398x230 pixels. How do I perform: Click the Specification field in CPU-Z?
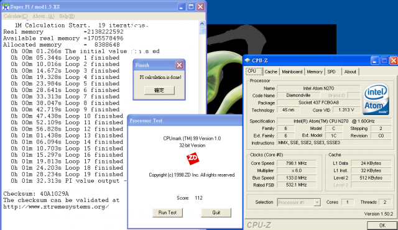(x=334, y=121)
